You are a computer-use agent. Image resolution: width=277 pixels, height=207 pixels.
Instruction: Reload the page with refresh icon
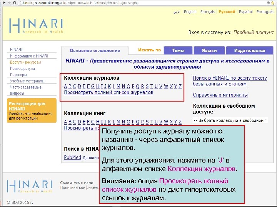tap(15, 3)
